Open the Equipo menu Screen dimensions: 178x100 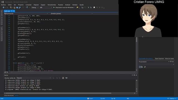coord(43,5)
